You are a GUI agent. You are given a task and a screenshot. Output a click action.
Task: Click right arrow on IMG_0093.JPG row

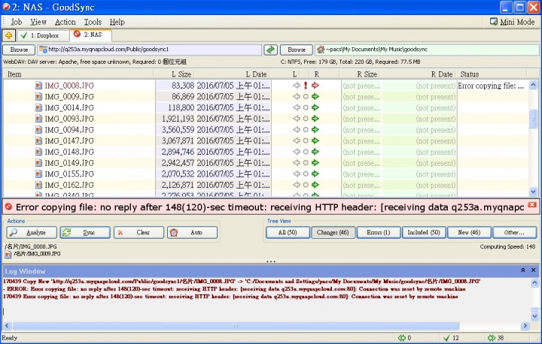pyautogui.click(x=315, y=119)
